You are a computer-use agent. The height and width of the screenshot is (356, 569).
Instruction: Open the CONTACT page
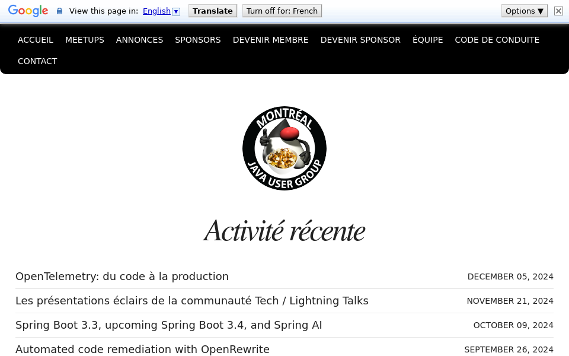tap(37, 61)
